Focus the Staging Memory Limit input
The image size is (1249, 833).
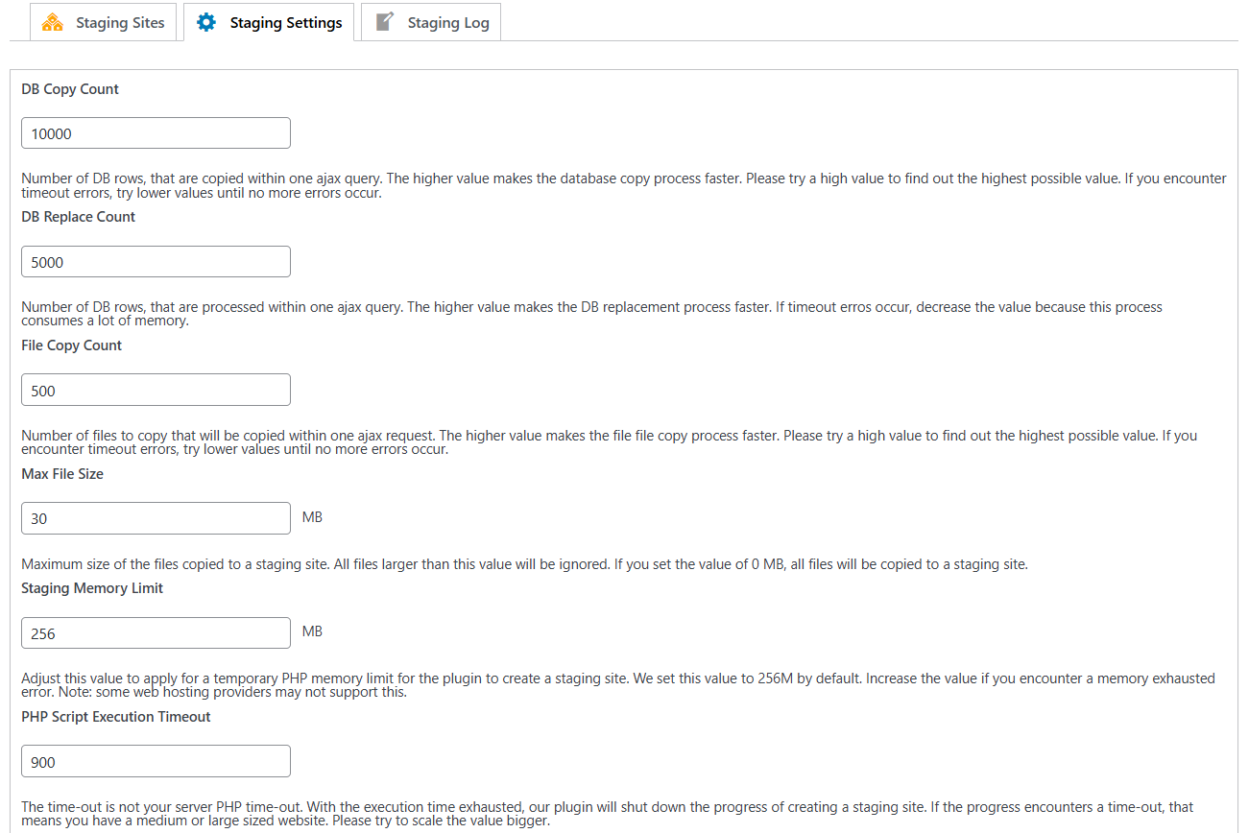point(156,633)
